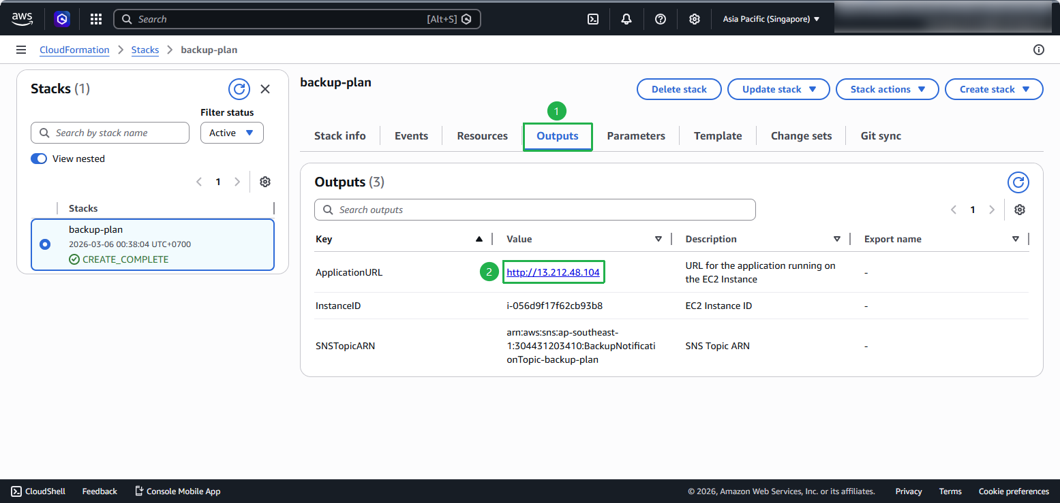The image size is (1060, 503).
Task: Open the side navigation hamburger menu
Action: [x=21, y=50]
